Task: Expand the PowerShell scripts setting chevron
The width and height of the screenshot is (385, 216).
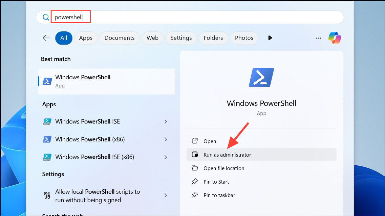Action: click(166, 195)
